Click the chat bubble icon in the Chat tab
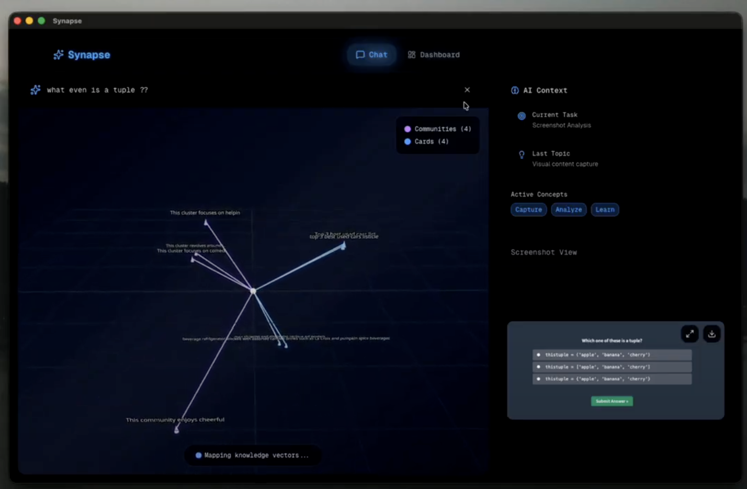Viewport: 747px width, 489px height. tap(360, 54)
